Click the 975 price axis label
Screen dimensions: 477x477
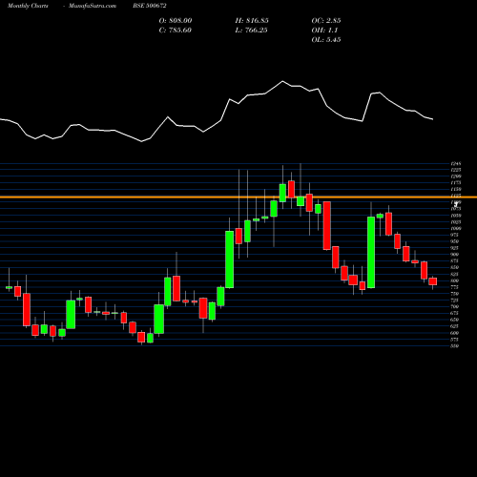click(455, 235)
